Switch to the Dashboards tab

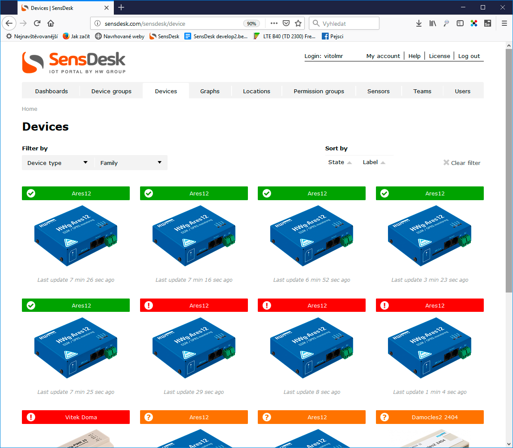pos(52,91)
